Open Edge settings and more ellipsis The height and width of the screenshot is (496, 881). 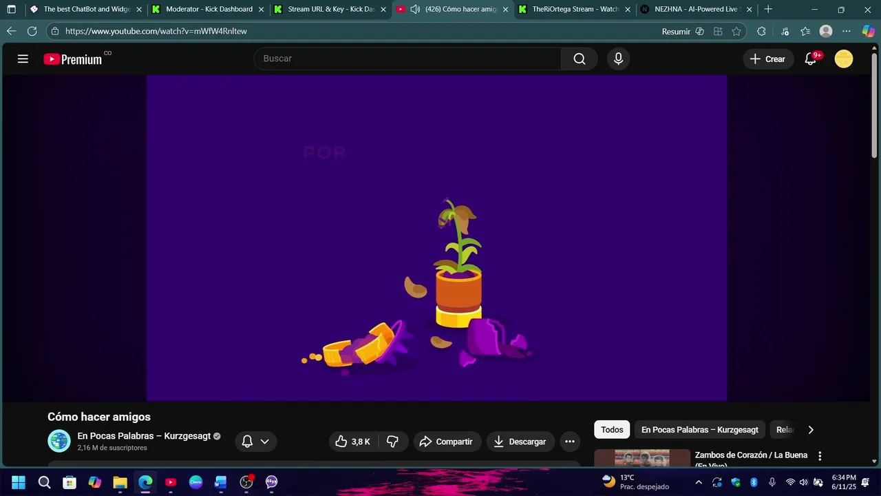tap(847, 31)
